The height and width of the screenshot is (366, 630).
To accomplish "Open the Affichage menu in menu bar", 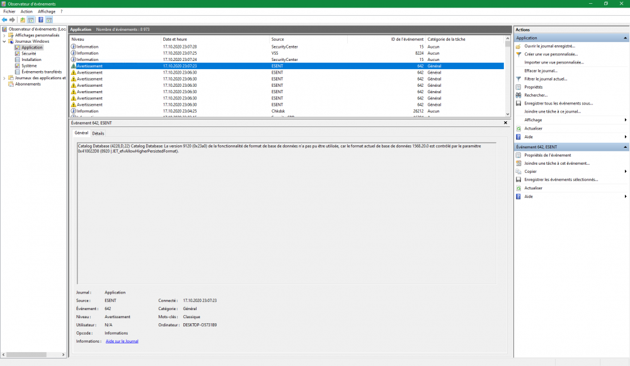I will [47, 11].
